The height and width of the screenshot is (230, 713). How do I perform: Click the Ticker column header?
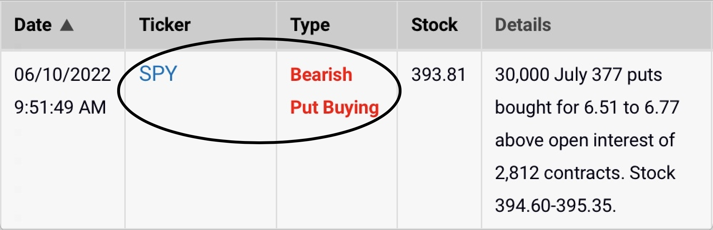(x=165, y=25)
